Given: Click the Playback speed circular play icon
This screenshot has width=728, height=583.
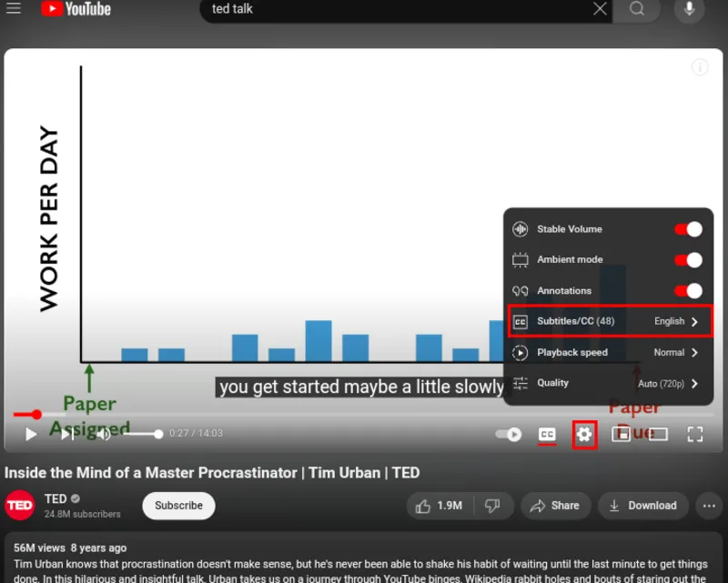Looking at the screenshot, I should point(520,353).
